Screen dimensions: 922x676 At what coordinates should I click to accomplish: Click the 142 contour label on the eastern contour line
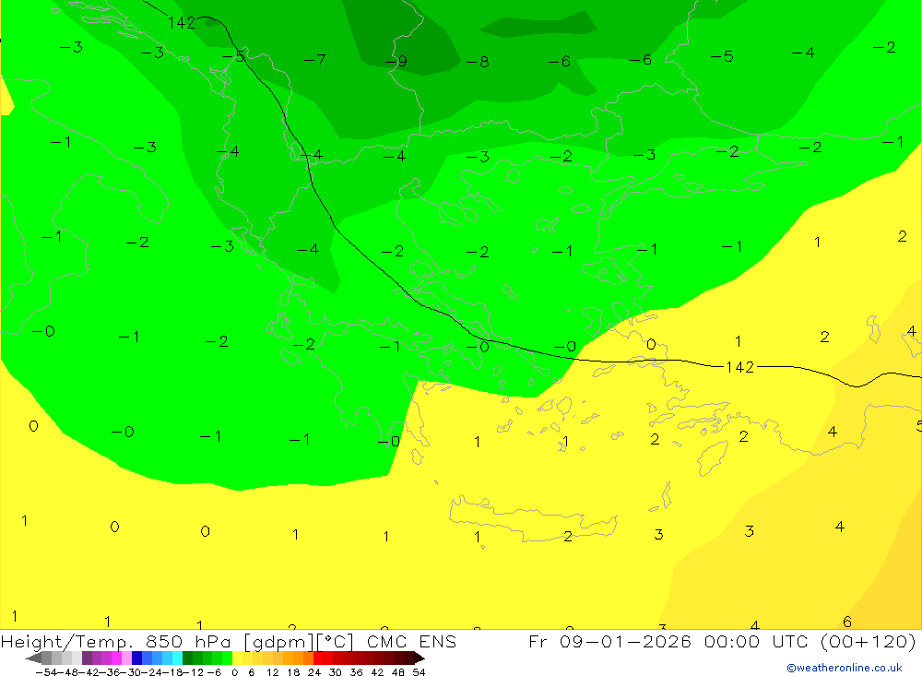[739, 367]
